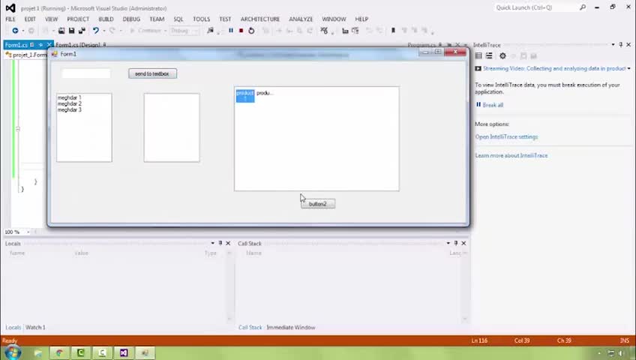
Task: Open the BUILD menu
Action: click(x=106, y=19)
